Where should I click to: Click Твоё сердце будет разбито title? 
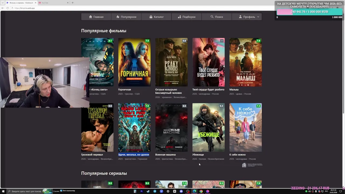point(208,89)
